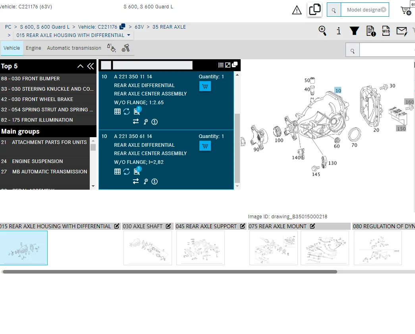Edit note for 030 AXLE SHAFT subgroup
Viewport: 415px width, 334px height.
tap(168, 226)
